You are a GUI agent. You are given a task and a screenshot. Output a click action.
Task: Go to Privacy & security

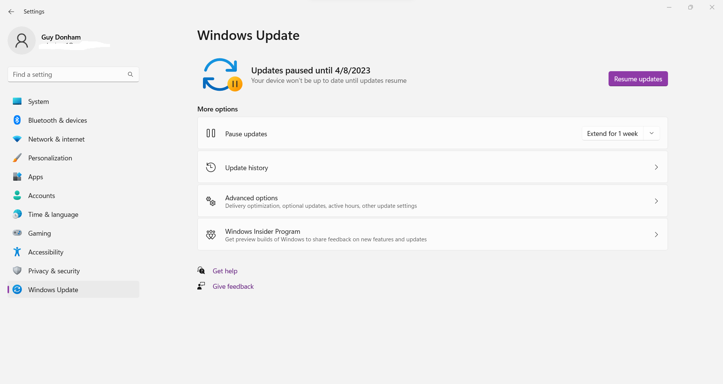click(73, 271)
